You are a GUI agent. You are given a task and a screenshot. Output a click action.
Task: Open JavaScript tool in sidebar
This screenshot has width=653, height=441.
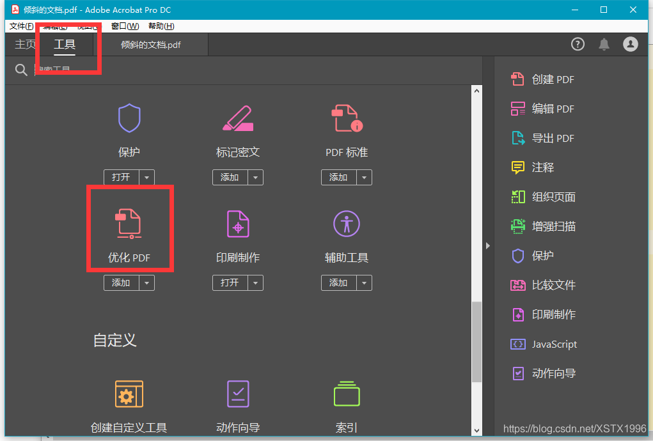[544, 344]
